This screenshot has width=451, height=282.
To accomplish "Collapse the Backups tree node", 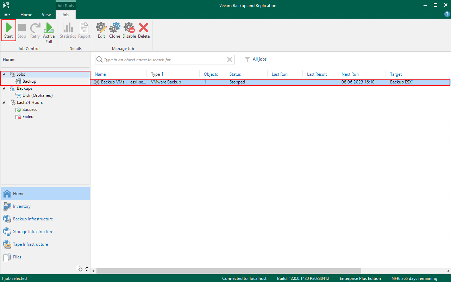I will tap(4, 88).
